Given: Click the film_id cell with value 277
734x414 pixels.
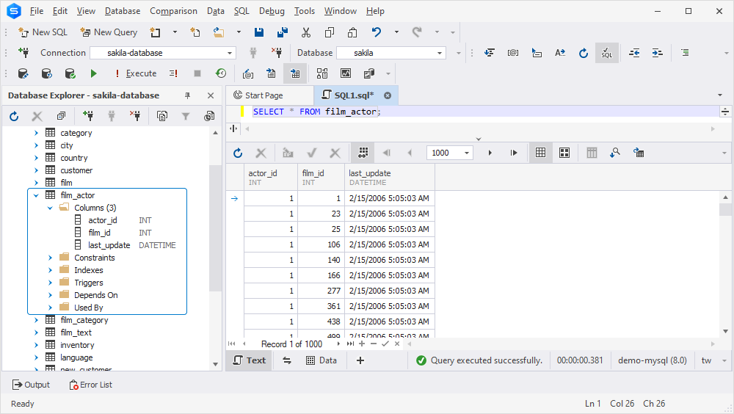Looking at the screenshot, I should coord(321,291).
